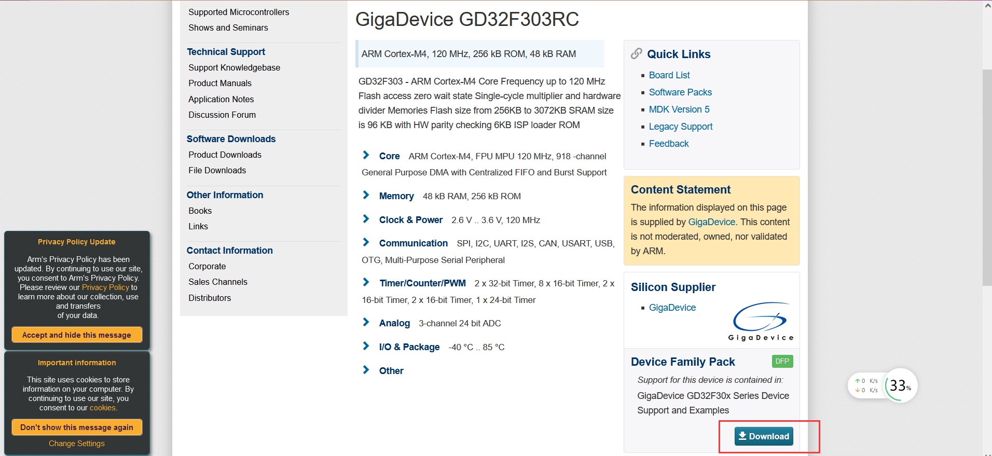Open GigaDevice link under Silicon Supplier
The height and width of the screenshot is (456, 992).
672,308
